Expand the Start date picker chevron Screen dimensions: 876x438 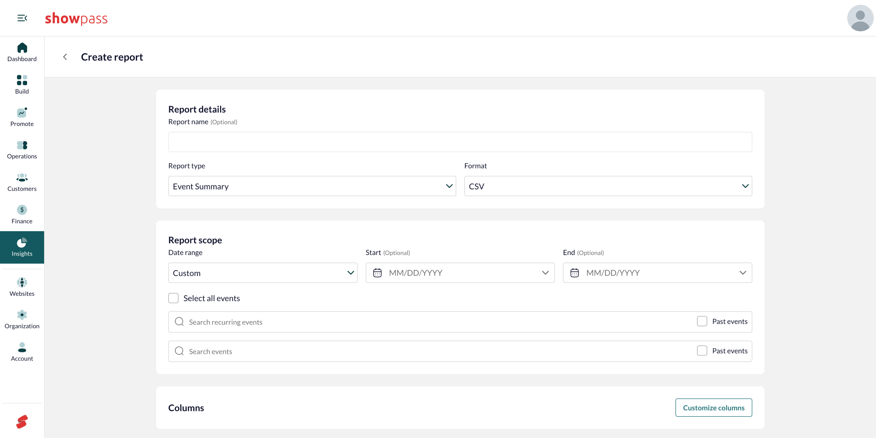pos(545,273)
